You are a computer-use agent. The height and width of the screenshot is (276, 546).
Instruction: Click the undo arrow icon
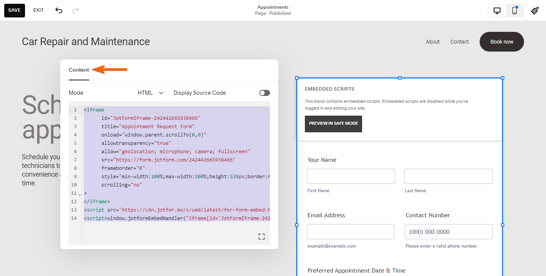tap(59, 10)
